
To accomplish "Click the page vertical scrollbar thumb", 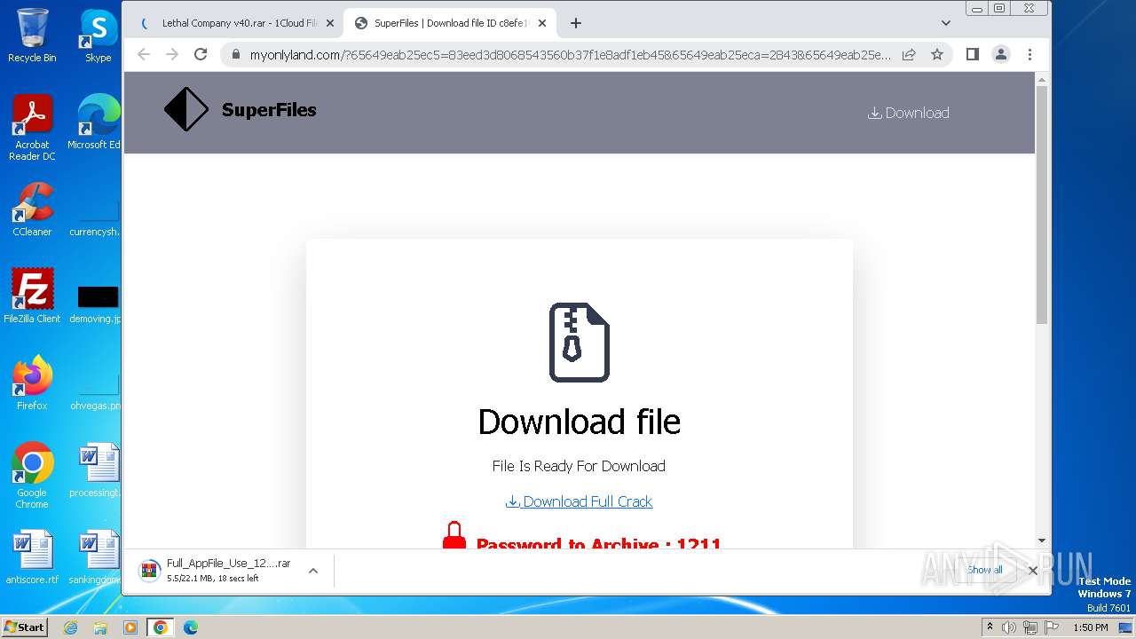I will tap(1042, 204).
